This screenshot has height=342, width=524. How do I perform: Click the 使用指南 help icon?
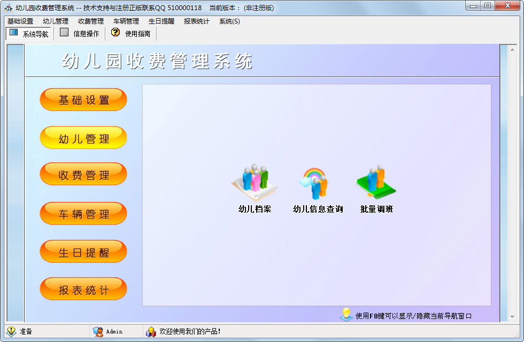tap(115, 33)
